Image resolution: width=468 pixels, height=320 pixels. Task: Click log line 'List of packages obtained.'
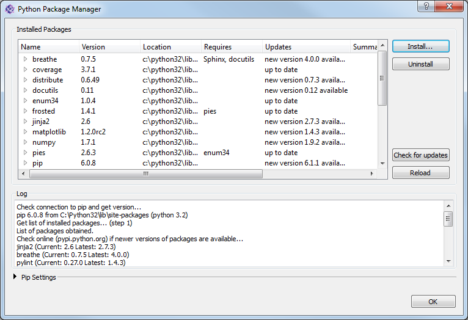point(55,231)
